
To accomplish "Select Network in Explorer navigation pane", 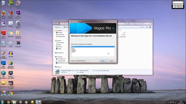I will click(59, 67).
